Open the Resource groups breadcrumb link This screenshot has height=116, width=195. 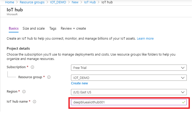[32, 2]
